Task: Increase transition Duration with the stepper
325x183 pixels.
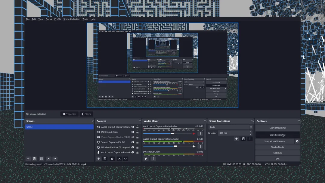Action: click(x=251, y=132)
